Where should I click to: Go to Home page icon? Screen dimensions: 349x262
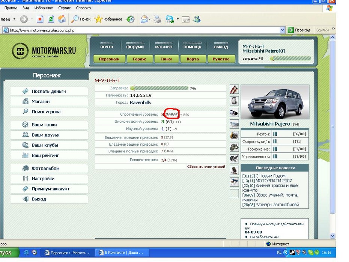pos(62,19)
